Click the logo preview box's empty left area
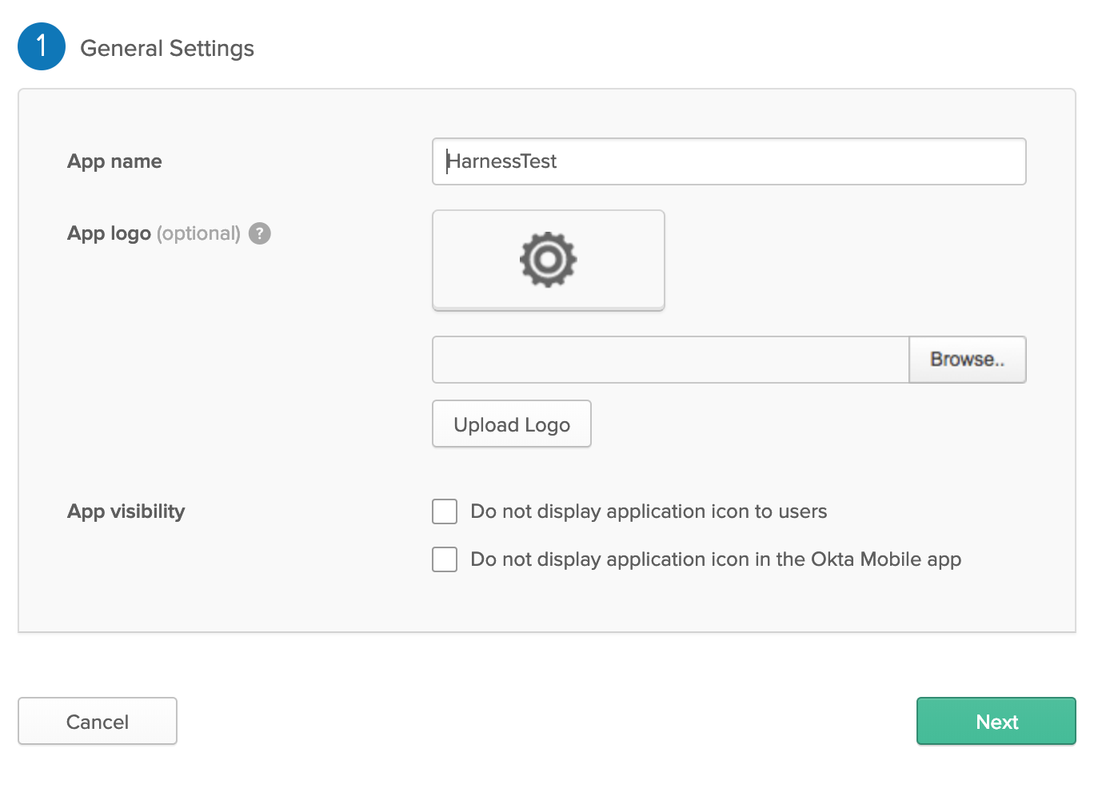Screen dimensions: 1110x788 pyautogui.click(x=468, y=260)
